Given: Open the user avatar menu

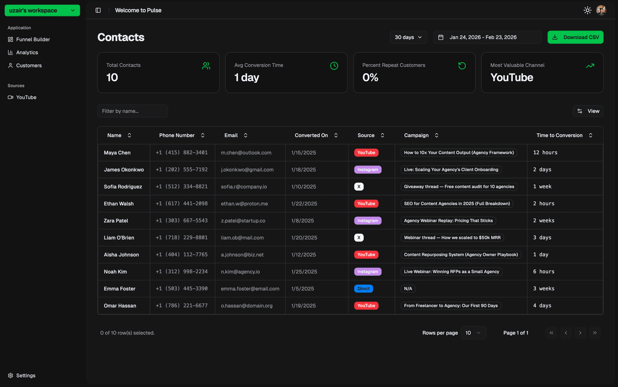Looking at the screenshot, I should coord(601,10).
